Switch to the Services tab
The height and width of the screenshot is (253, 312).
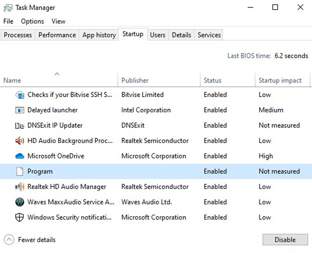tap(209, 35)
